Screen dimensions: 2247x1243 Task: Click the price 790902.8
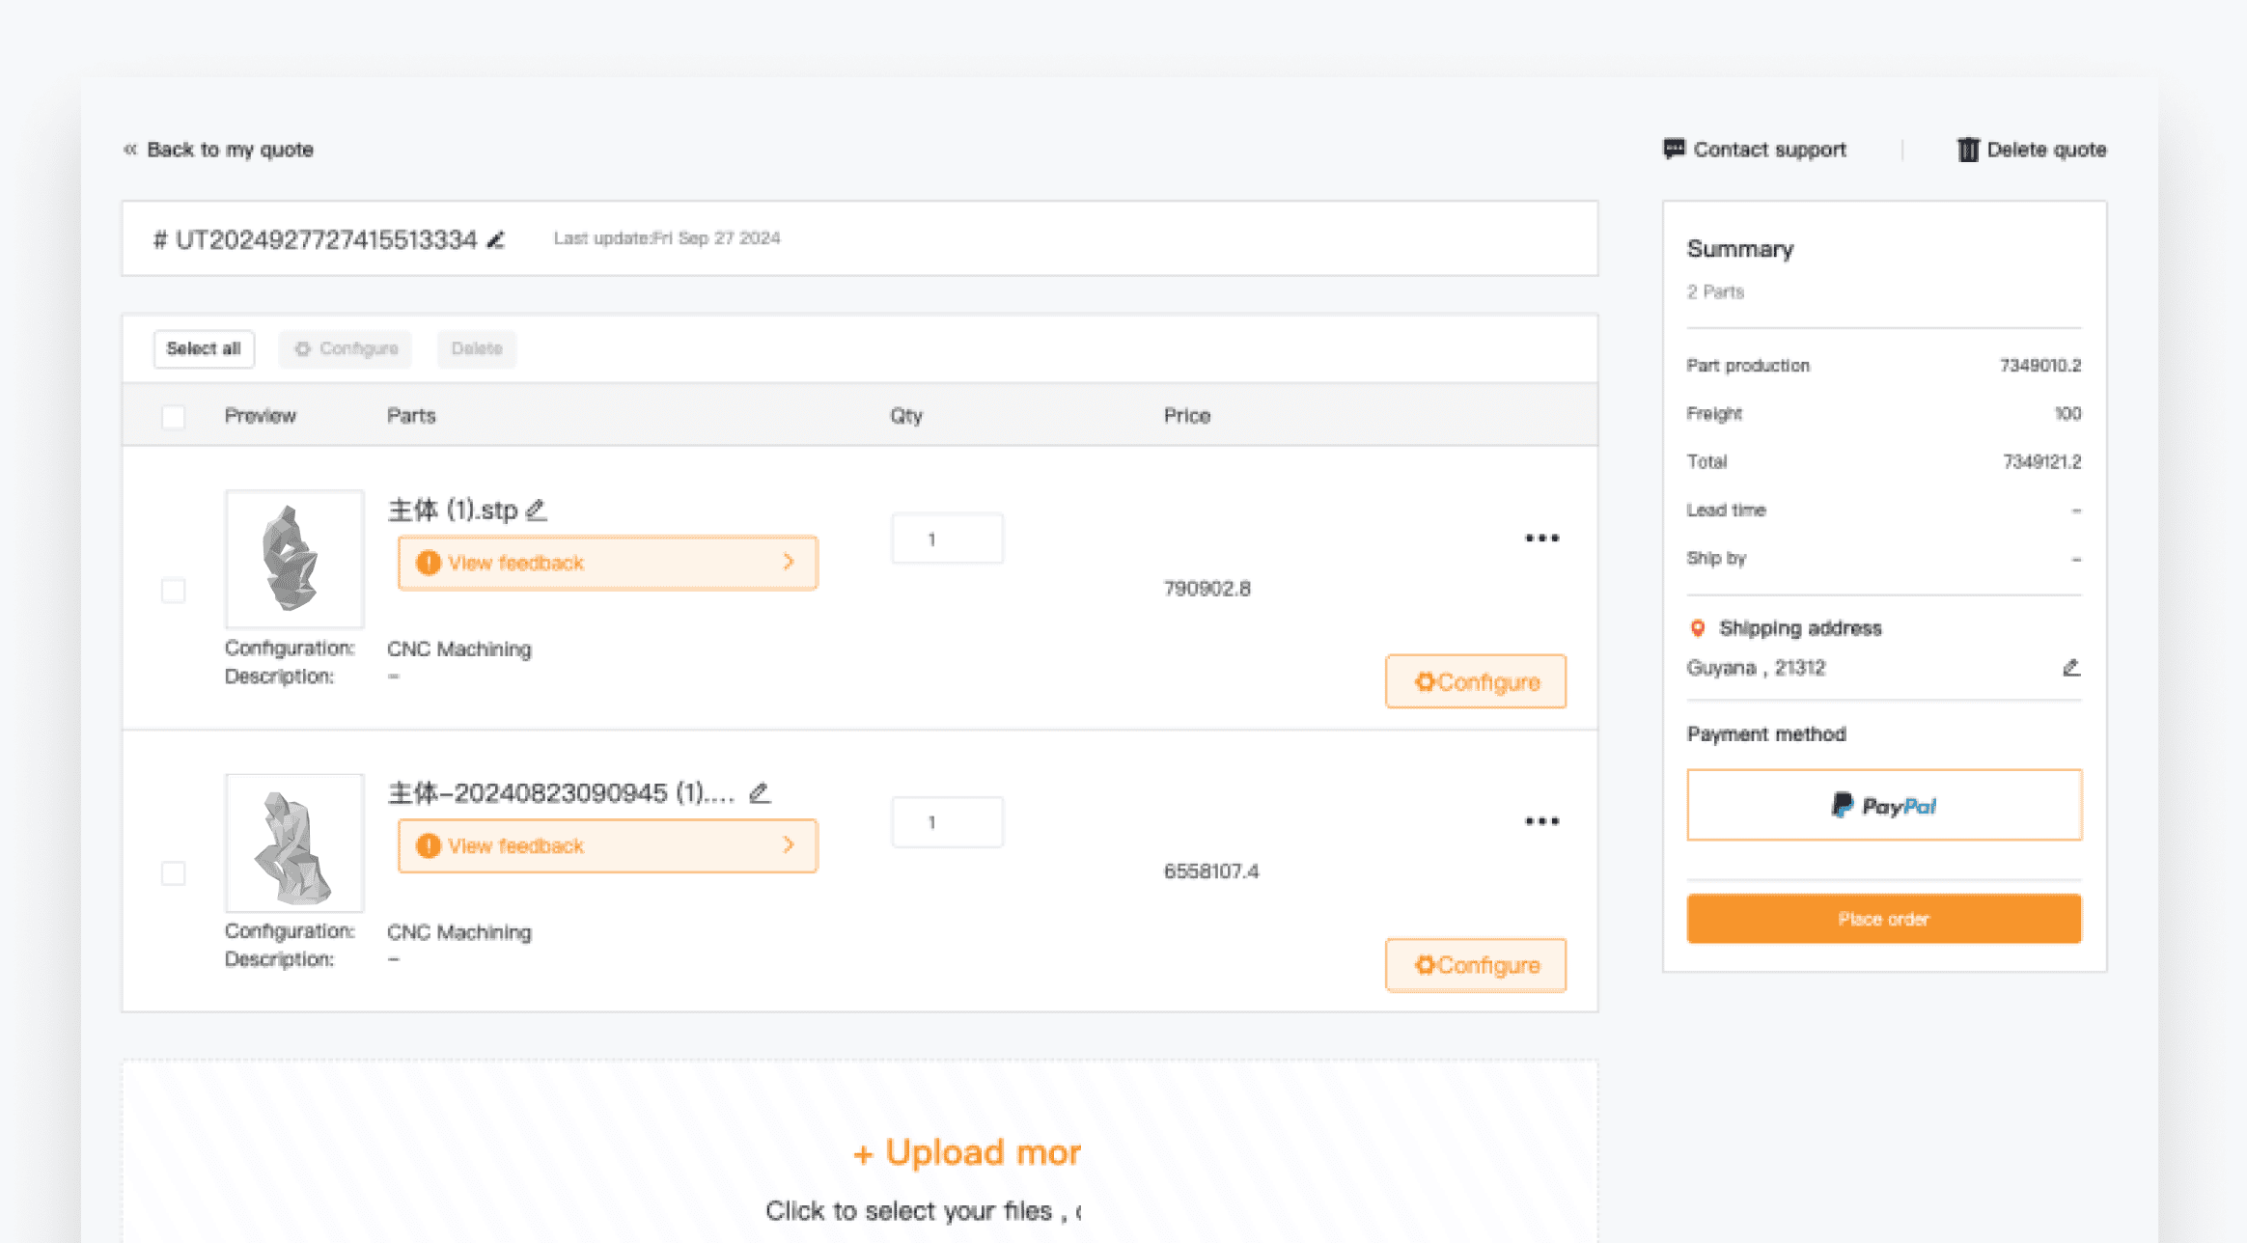pos(1207,589)
